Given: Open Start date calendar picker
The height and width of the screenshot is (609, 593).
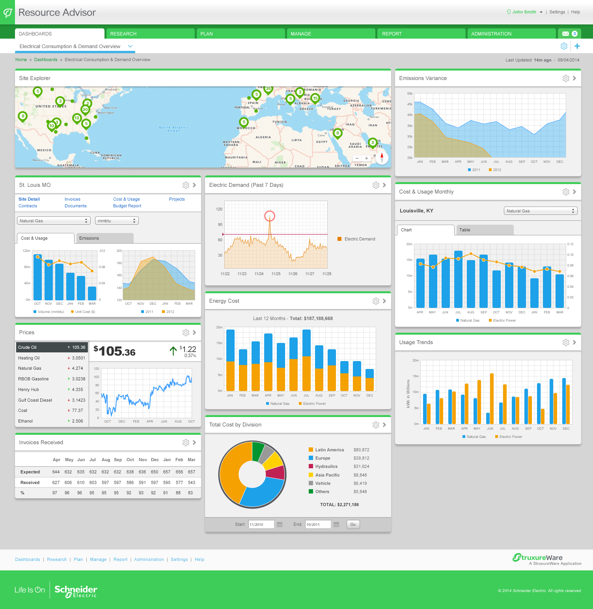Looking at the screenshot, I should (280, 525).
